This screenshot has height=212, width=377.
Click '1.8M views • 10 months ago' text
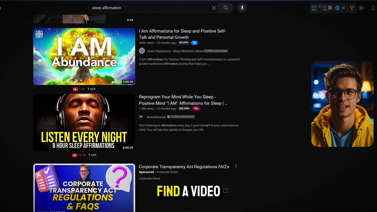158,109
